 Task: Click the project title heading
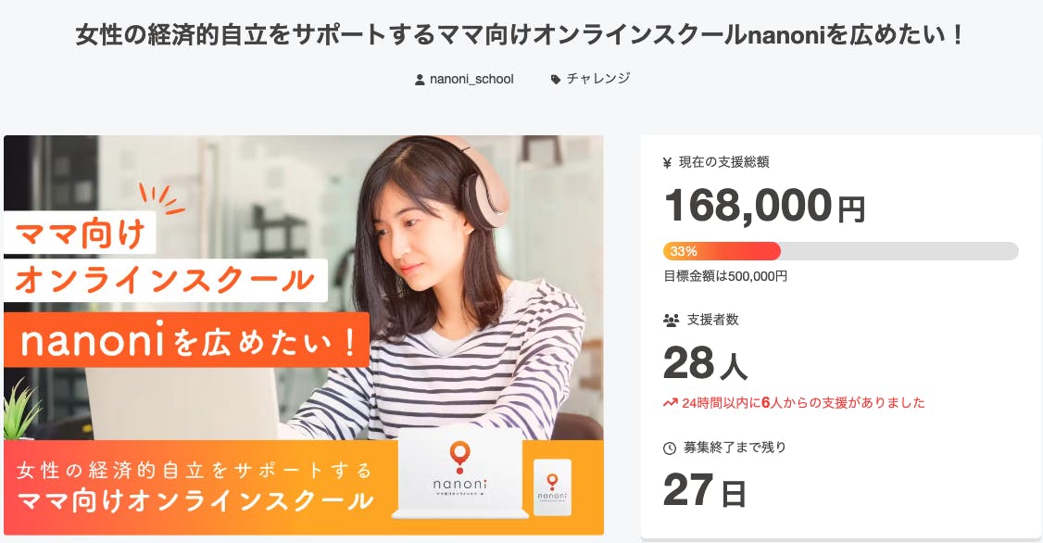coord(521,34)
